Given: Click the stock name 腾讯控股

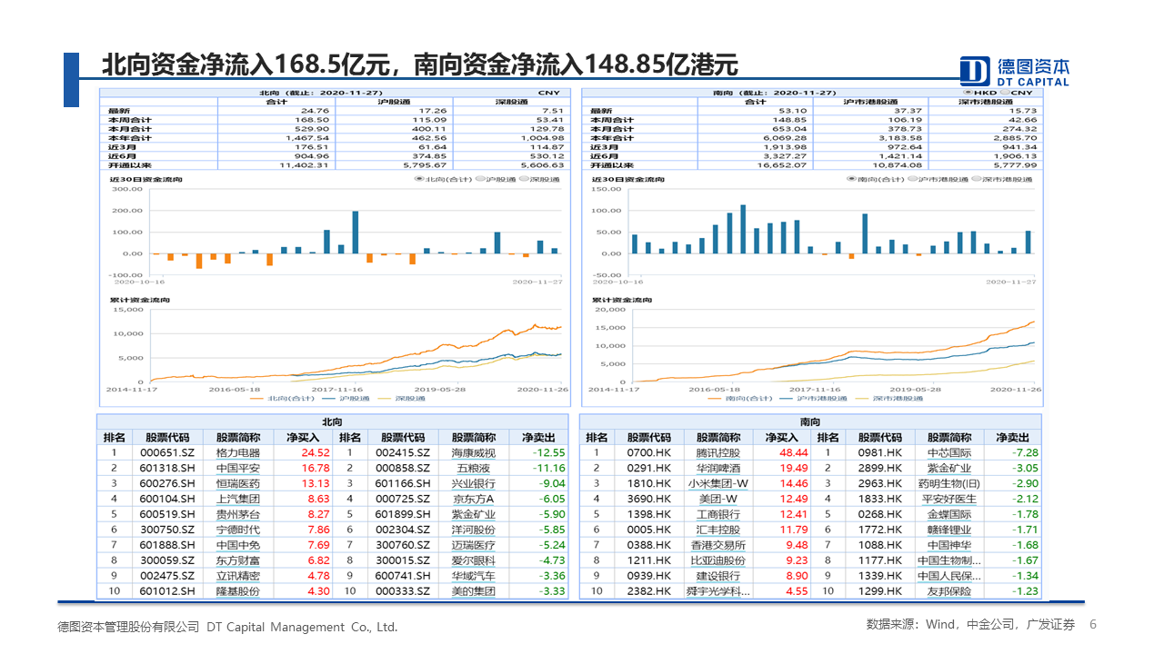Looking at the screenshot, I should pos(718,452).
